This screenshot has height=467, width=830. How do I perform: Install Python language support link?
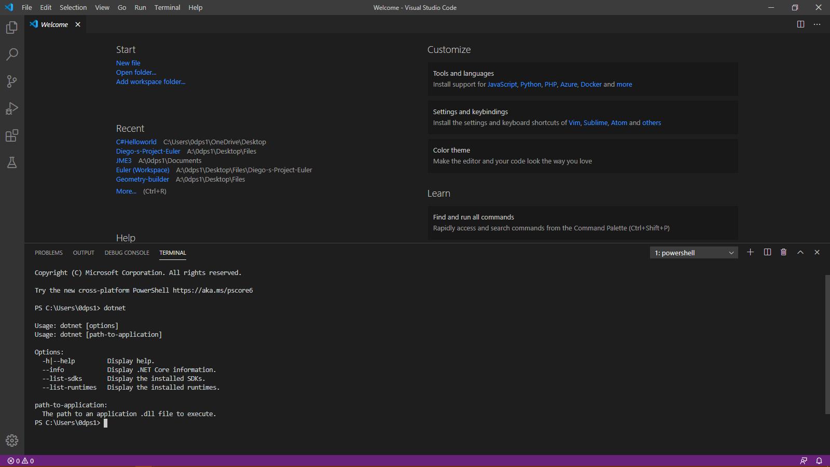click(x=531, y=84)
